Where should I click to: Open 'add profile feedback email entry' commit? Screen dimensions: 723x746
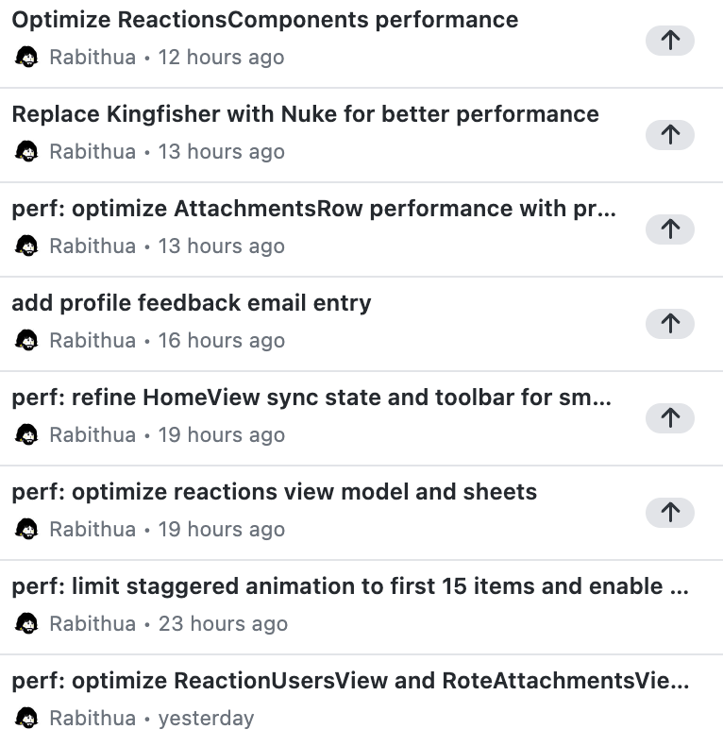tap(192, 303)
